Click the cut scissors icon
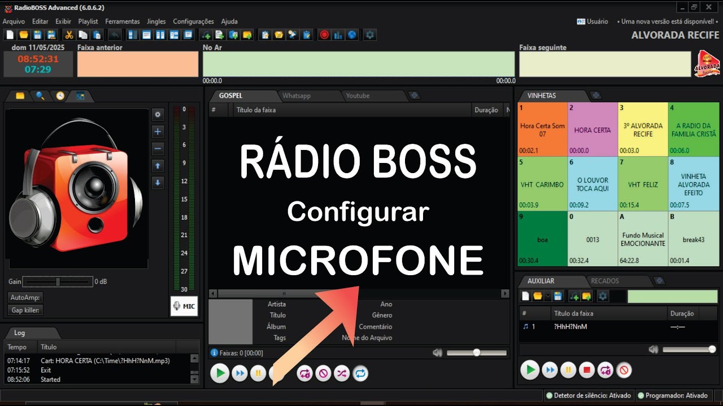 tap(69, 35)
